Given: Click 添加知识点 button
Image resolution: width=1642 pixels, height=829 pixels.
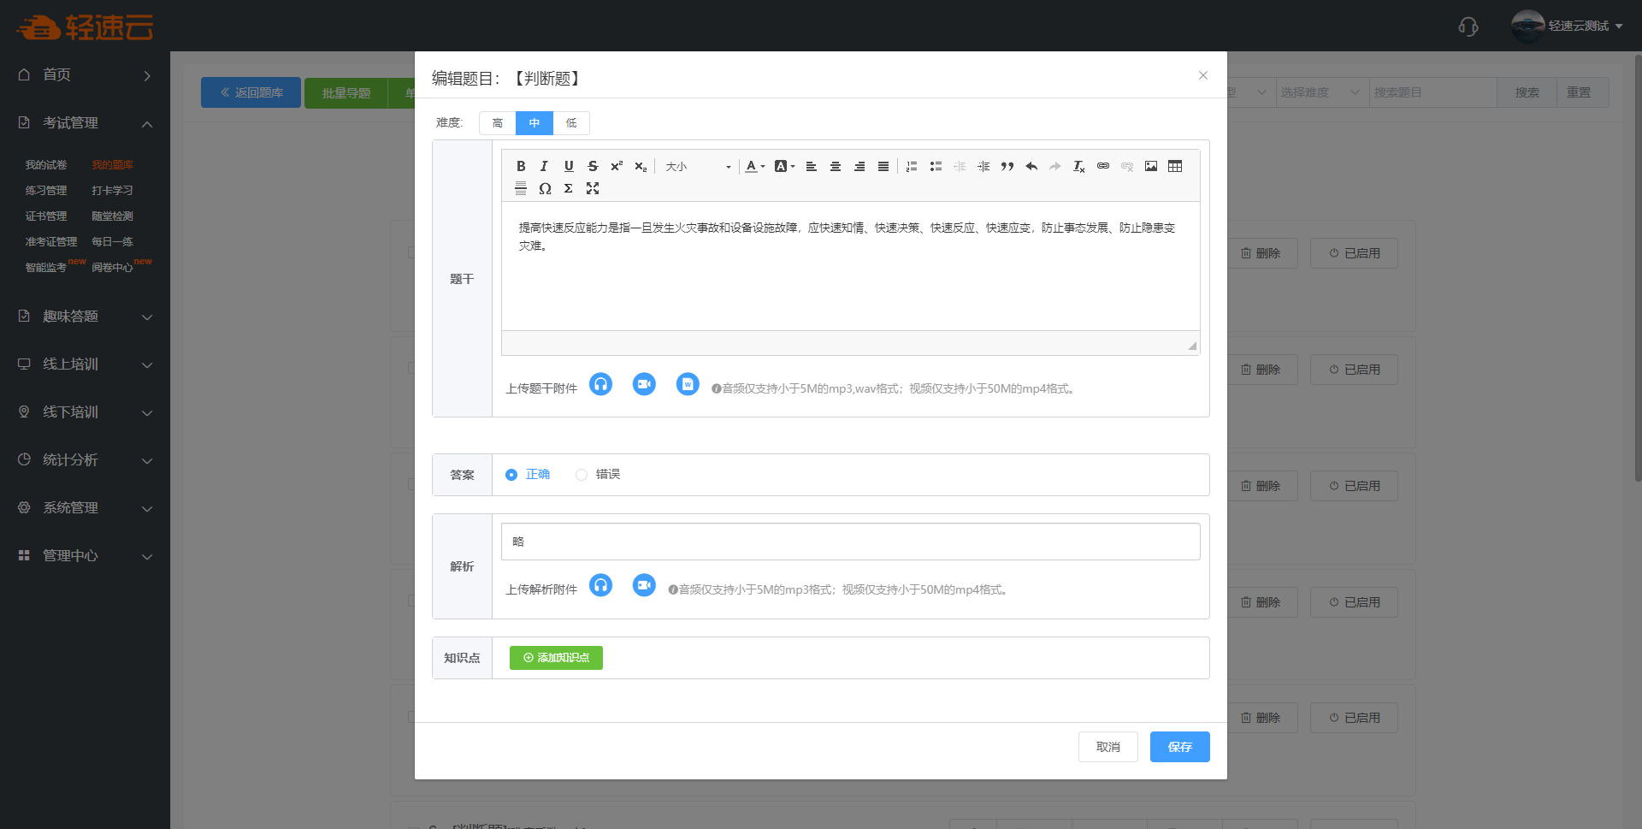Looking at the screenshot, I should point(556,658).
